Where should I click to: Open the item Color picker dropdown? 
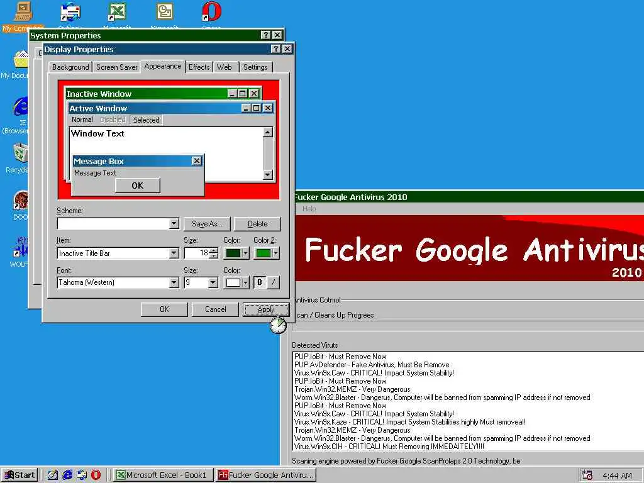236,253
